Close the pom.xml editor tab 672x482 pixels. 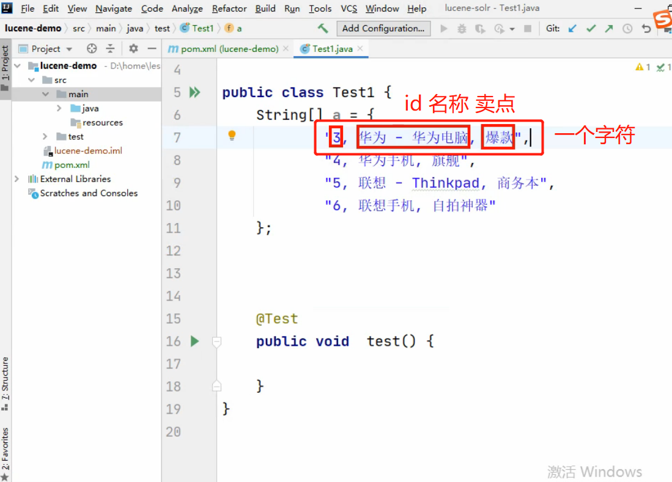286,48
